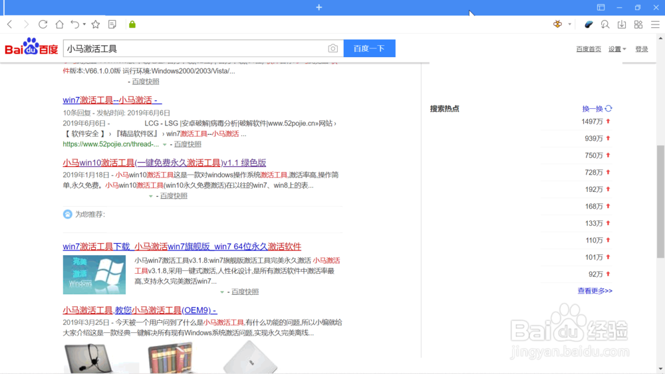The height and width of the screenshot is (374, 665).
Task: Expand the arrow before 百度快照 under win10 result
Action: tap(150, 196)
